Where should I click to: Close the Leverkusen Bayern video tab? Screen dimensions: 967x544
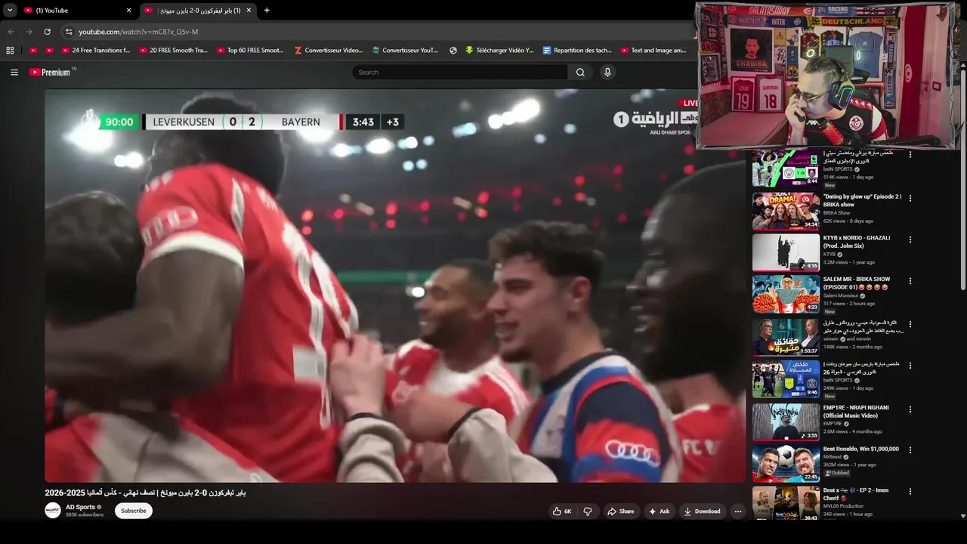pos(249,11)
